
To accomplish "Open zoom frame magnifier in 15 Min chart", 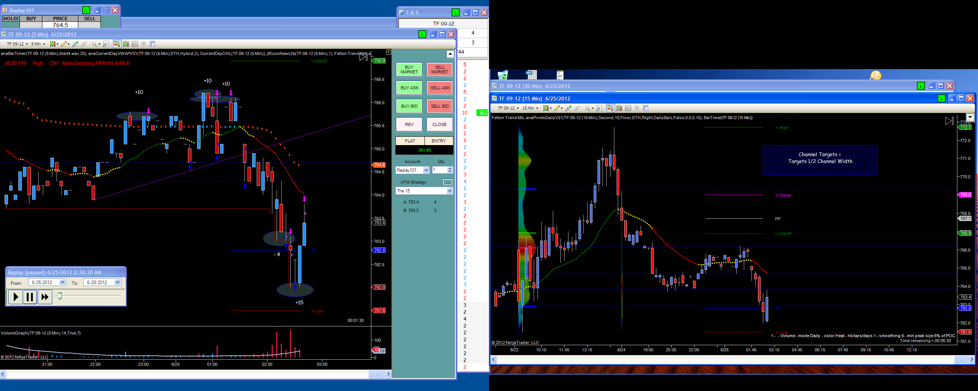I will (599, 108).
